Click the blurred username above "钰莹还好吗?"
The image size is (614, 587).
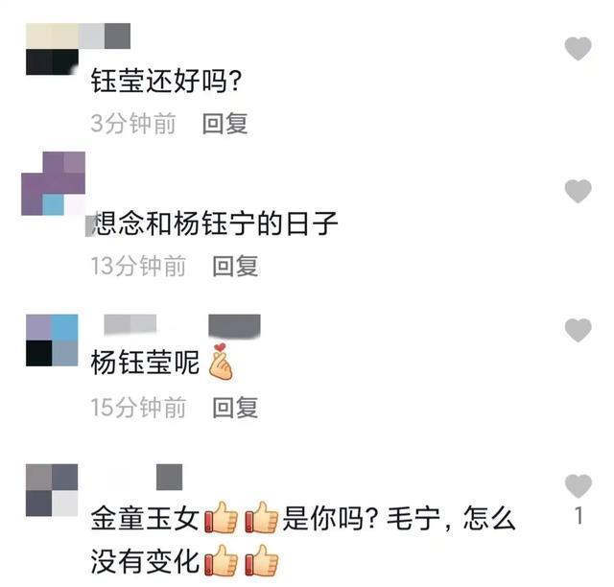105,35
